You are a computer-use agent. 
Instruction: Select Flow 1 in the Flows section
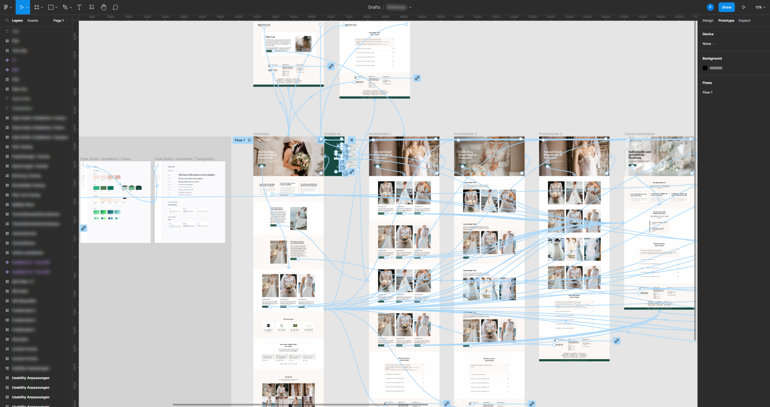click(708, 92)
